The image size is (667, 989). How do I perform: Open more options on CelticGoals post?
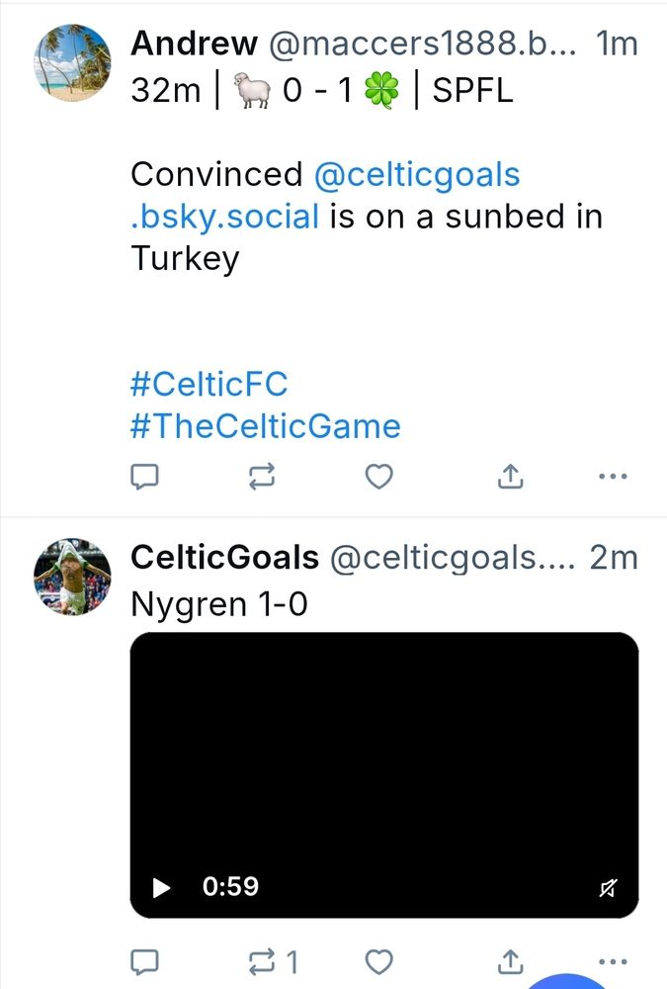(x=613, y=962)
